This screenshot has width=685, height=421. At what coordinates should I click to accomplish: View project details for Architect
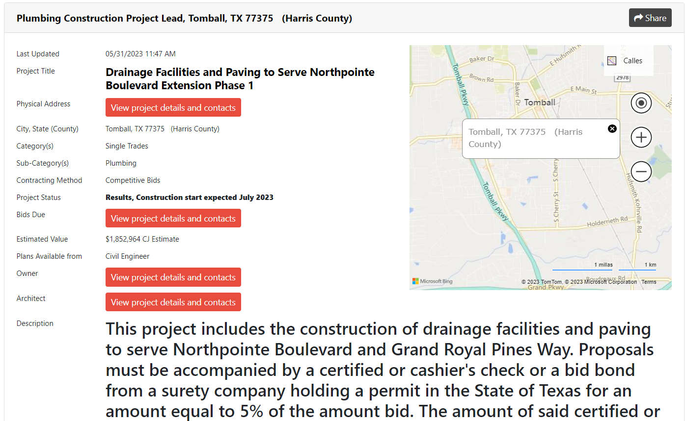tap(173, 302)
